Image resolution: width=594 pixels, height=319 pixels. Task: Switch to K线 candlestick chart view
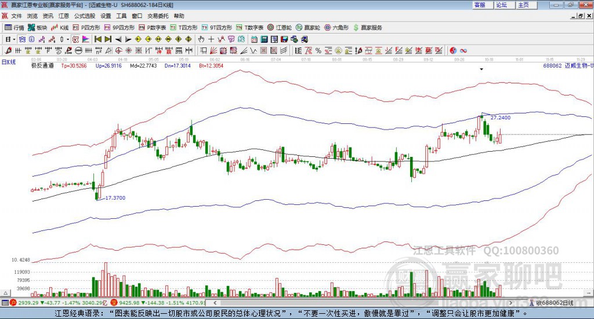pos(60,28)
